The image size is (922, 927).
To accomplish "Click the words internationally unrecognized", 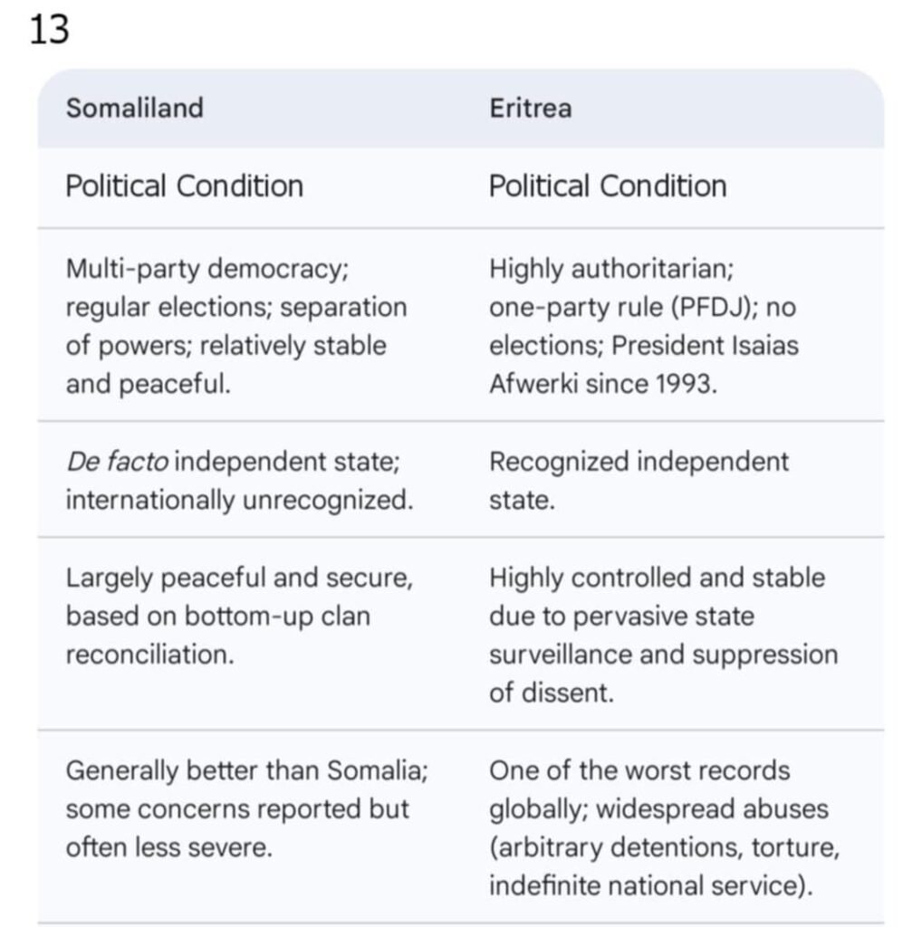I will coord(238,501).
